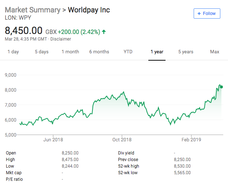Click the Oct 2018 axis label
This screenshot has width=228, height=187.
122,140
